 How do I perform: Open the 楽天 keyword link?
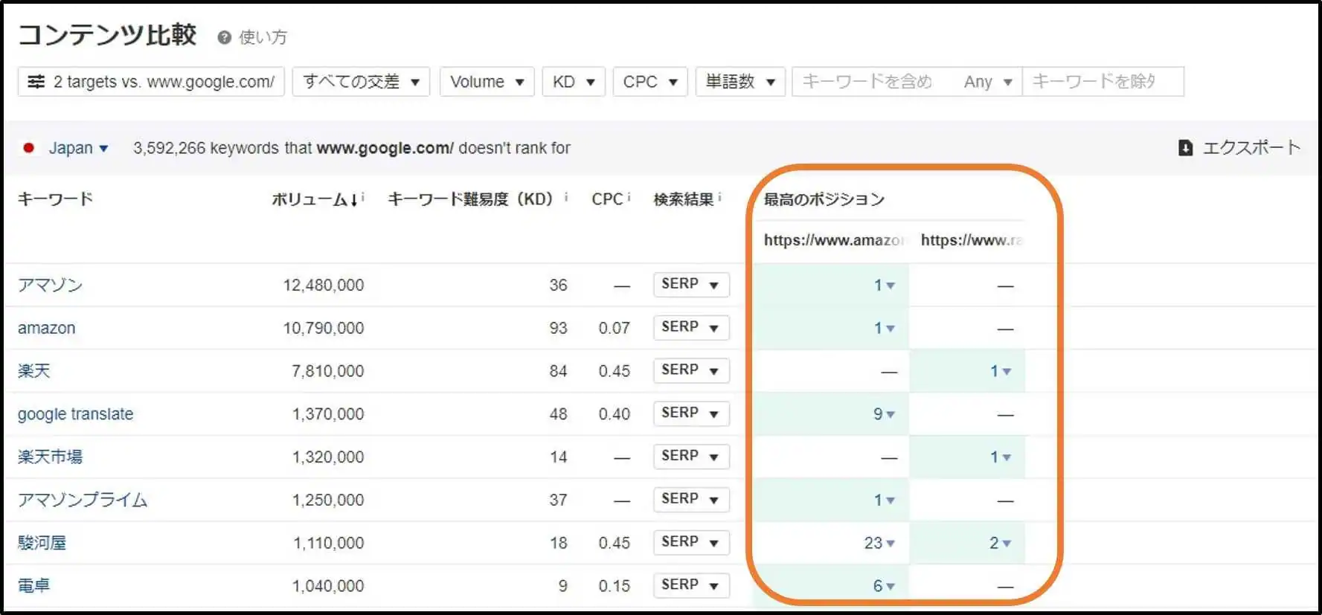[34, 371]
